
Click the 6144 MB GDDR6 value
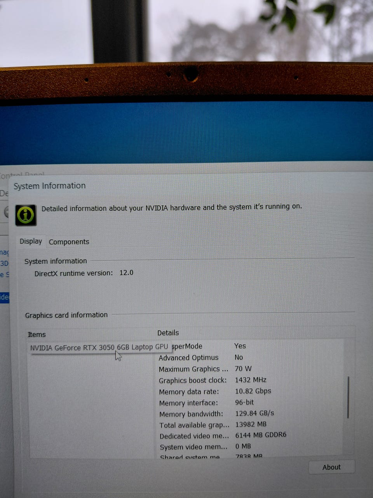tap(261, 435)
